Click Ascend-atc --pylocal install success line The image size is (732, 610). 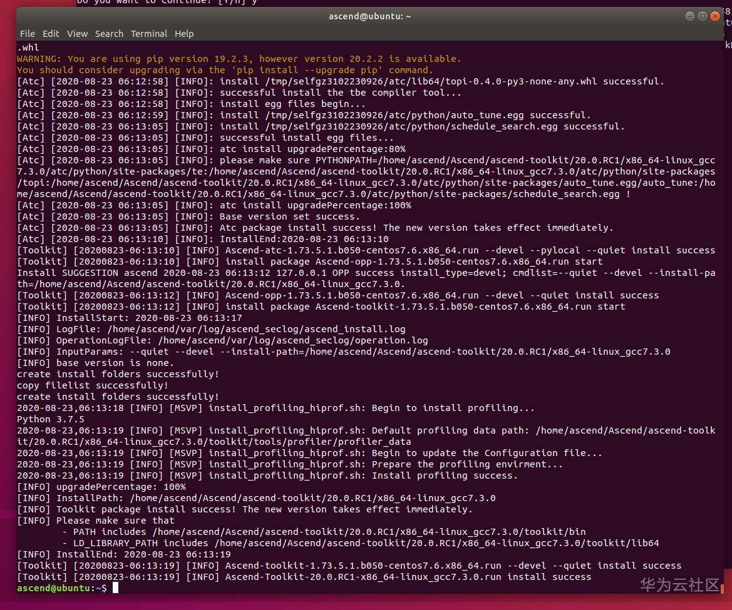point(366,250)
